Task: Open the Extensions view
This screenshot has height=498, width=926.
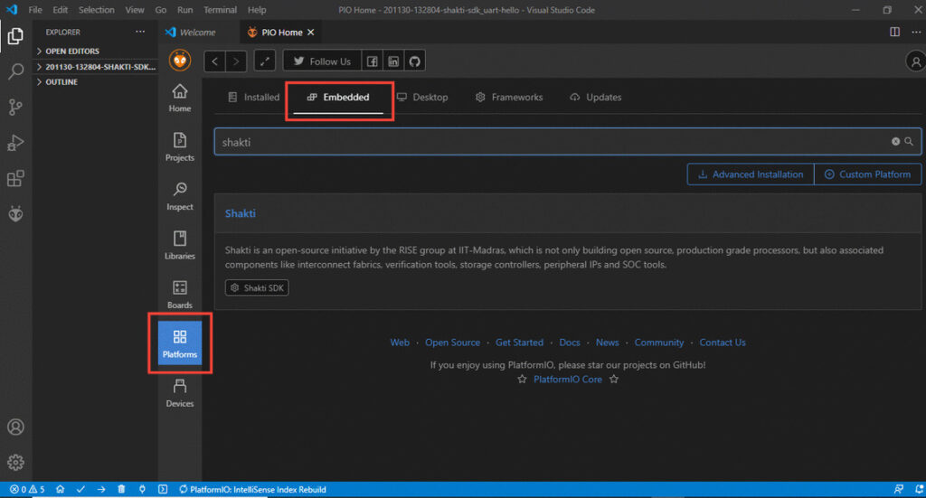Action: [15, 178]
